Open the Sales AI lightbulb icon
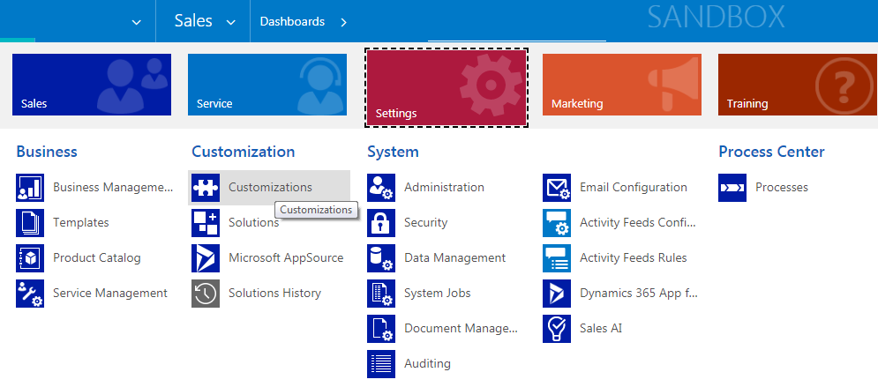 click(x=557, y=329)
